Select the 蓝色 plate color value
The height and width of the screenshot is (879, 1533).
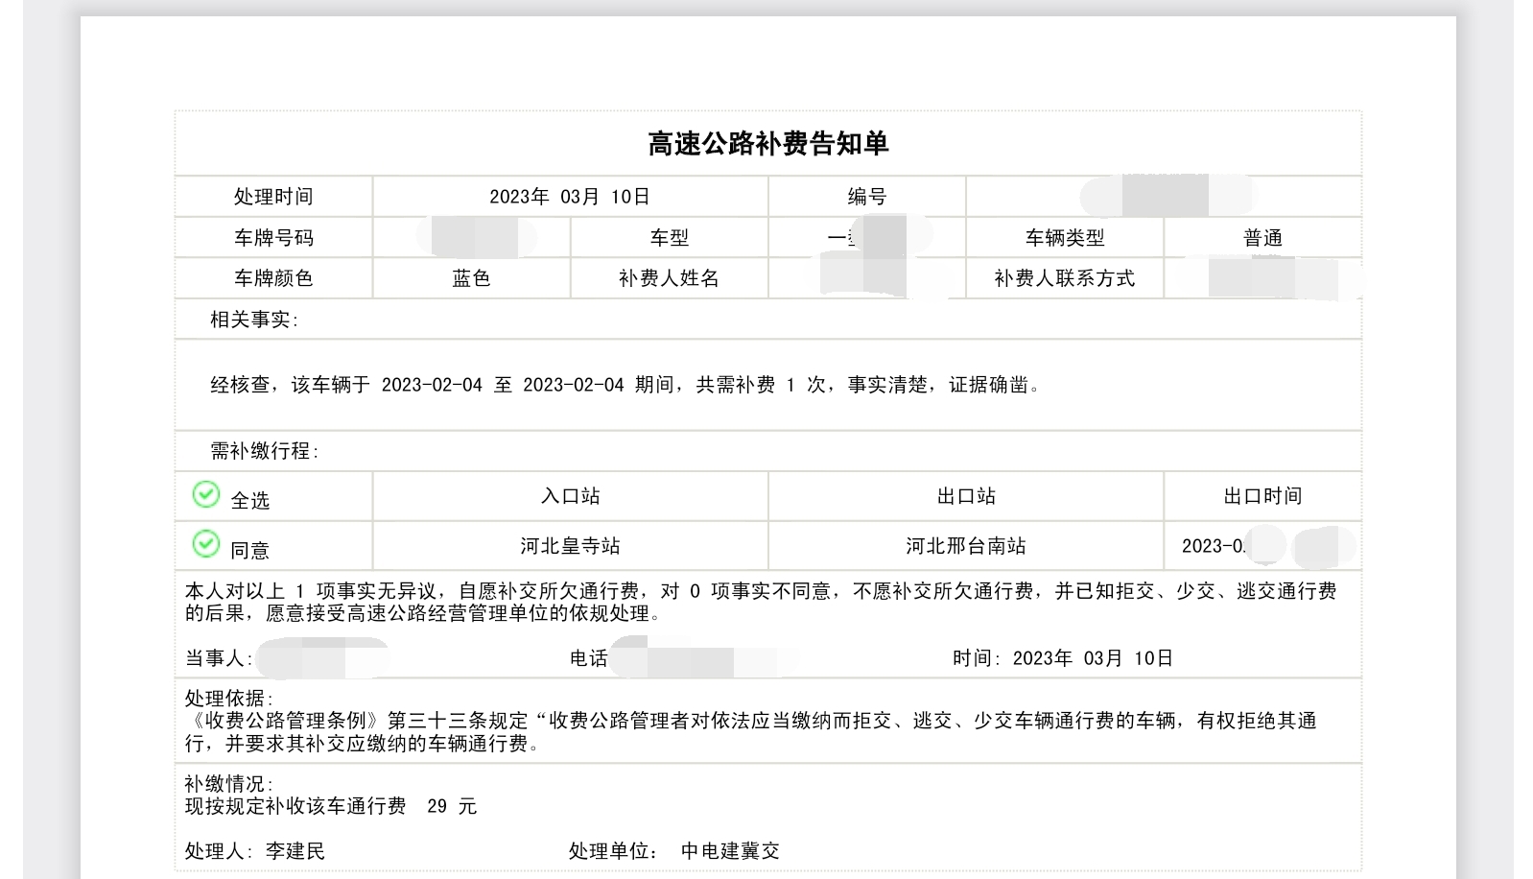coord(471,278)
